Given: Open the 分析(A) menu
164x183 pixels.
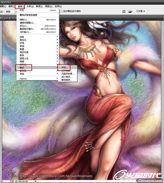Looking at the screenshot, I should pos(30,6).
